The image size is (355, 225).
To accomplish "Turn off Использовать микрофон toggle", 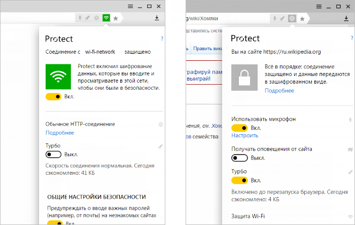I will [239, 128].
